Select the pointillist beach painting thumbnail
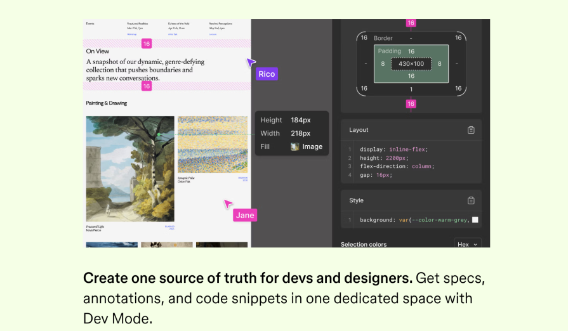 click(213, 145)
